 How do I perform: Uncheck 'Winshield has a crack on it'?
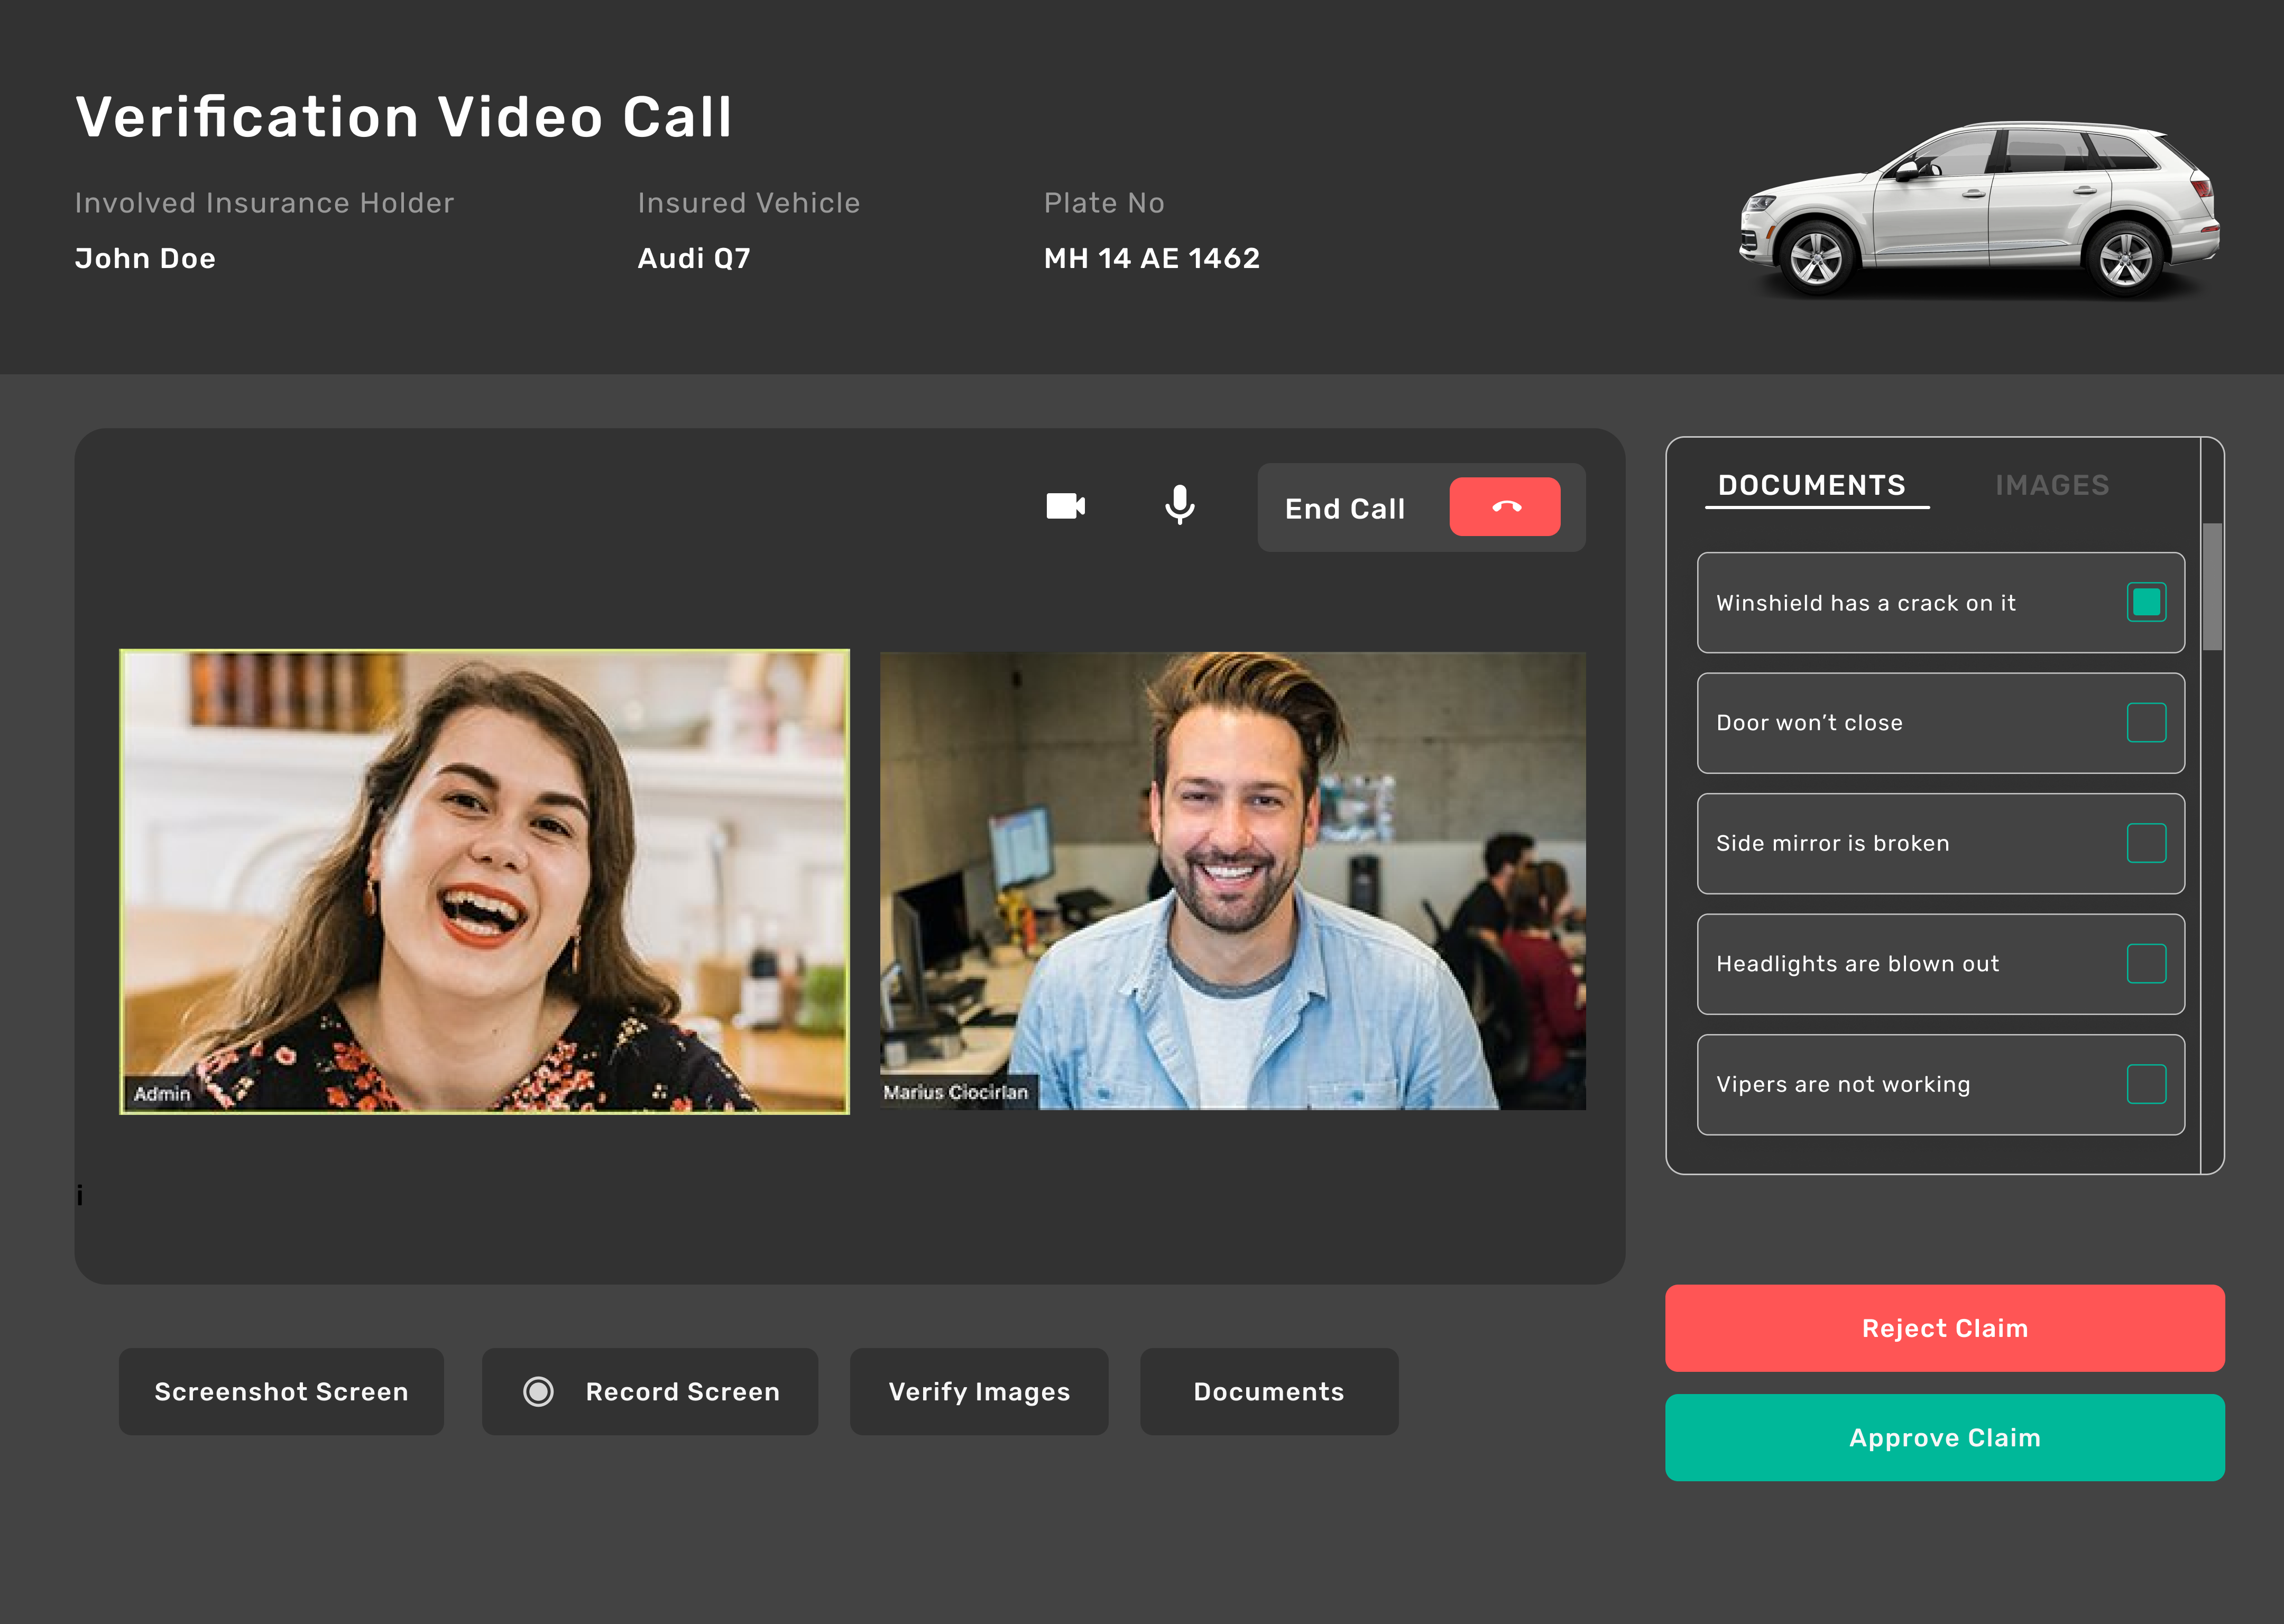tap(2146, 602)
